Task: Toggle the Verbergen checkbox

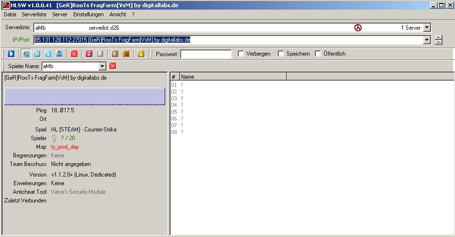Action: [x=241, y=53]
